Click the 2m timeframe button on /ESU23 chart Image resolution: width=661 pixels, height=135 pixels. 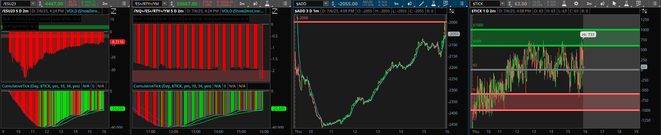(x=105, y=4)
